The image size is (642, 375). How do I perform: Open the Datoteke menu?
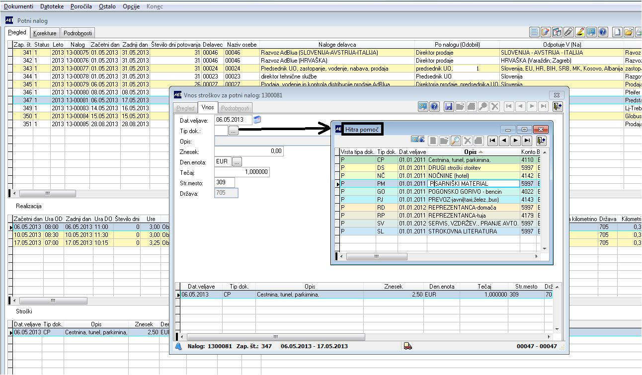click(x=52, y=6)
